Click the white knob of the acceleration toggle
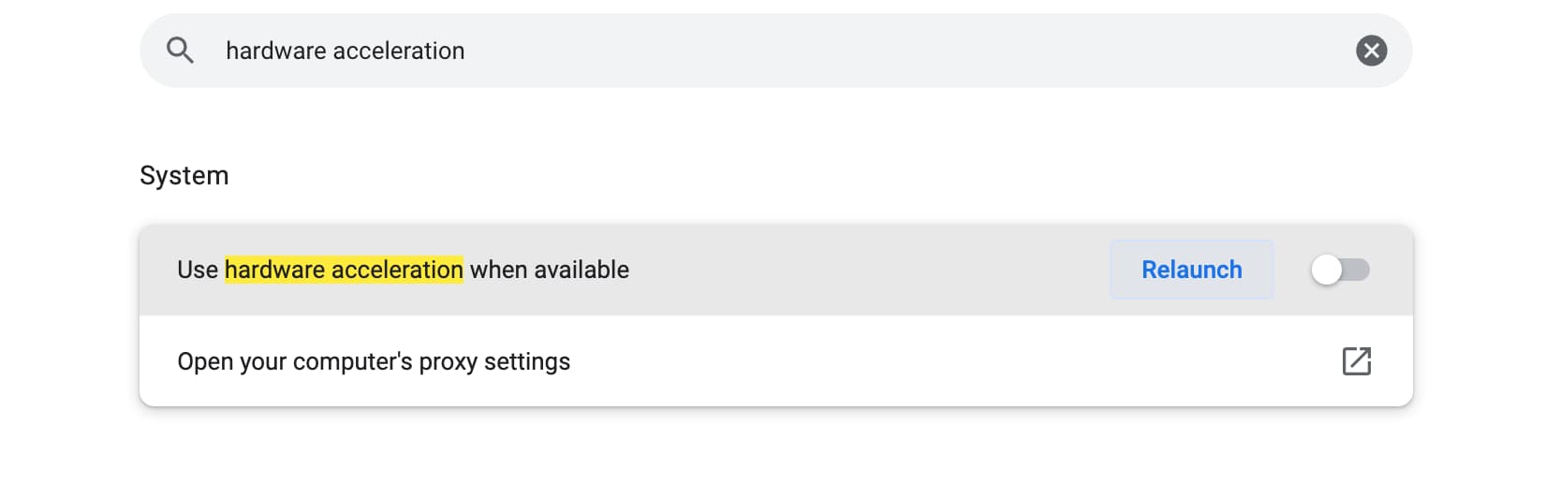1560x498 pixels. pos(1326,271)
